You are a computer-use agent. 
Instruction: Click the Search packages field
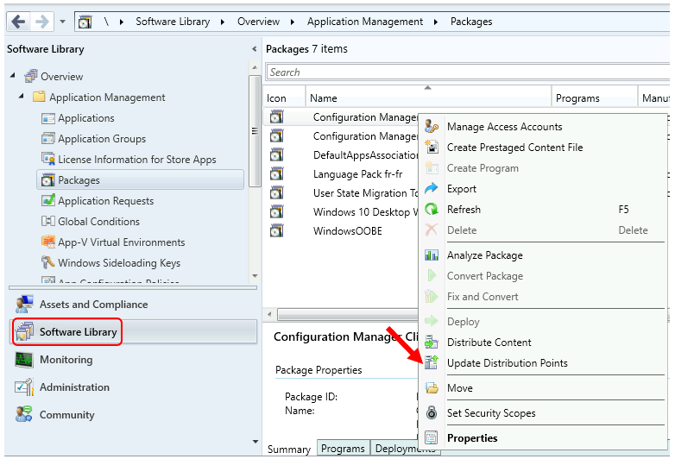tap(468, 72)
